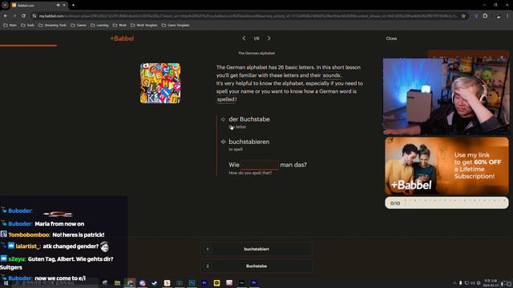The image size is (513, 288).
Task: Expand hidden system tray icons chevron
Action: pyautogui.click(x=454, y=283)
